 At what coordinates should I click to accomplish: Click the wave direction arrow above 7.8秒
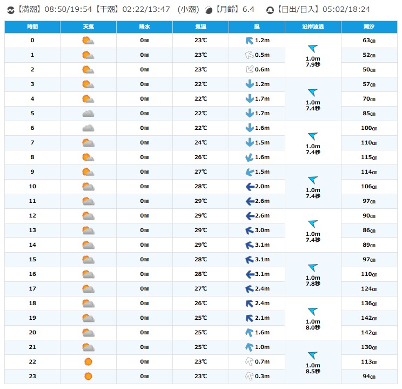313,268
